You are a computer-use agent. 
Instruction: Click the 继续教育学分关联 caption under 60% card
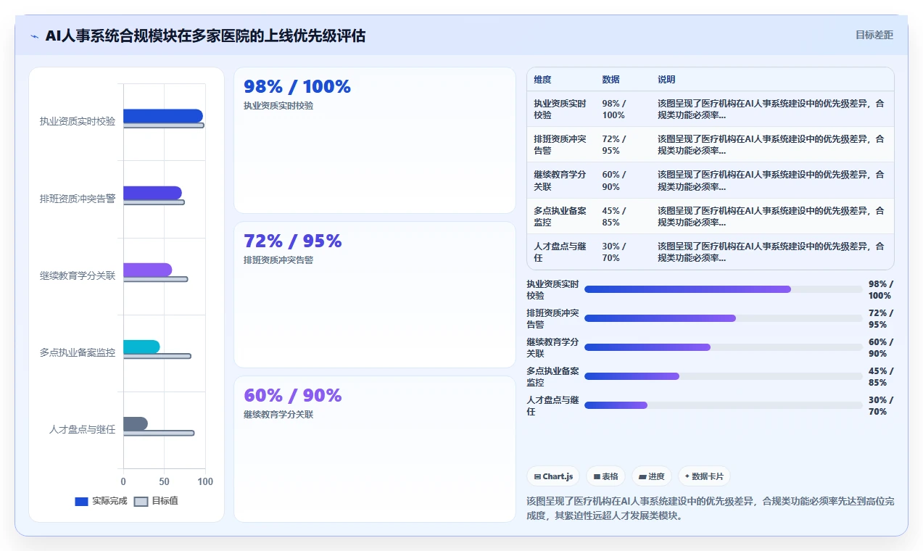[x=278, y=415]
